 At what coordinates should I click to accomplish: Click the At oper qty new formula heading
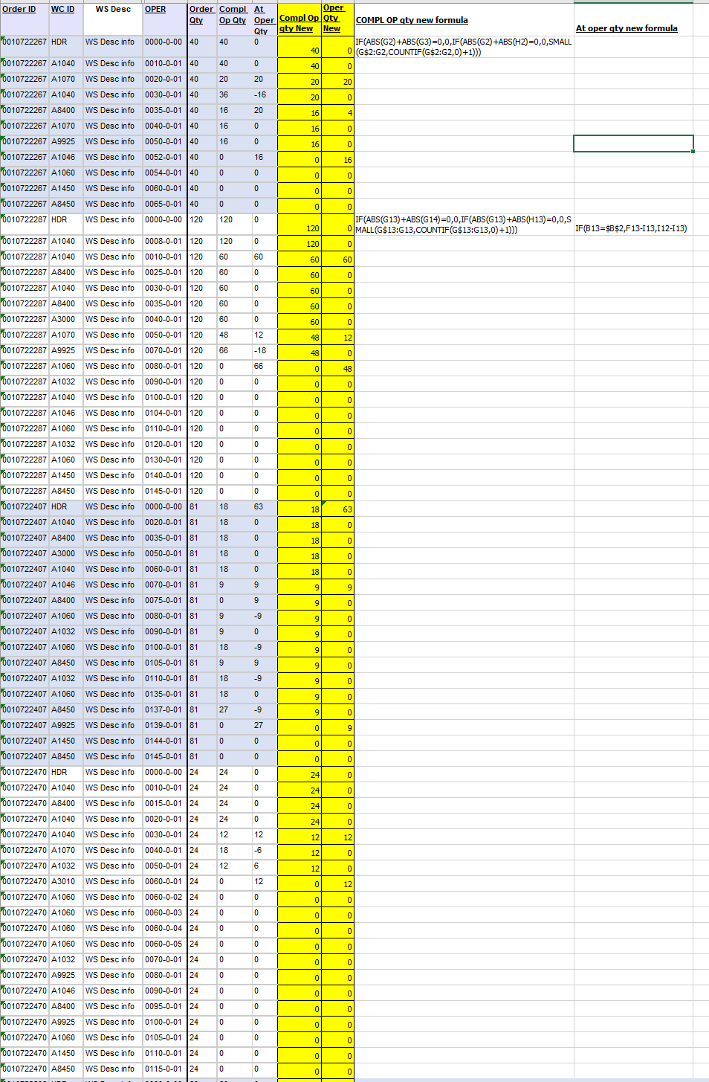(x=627, y=28)
